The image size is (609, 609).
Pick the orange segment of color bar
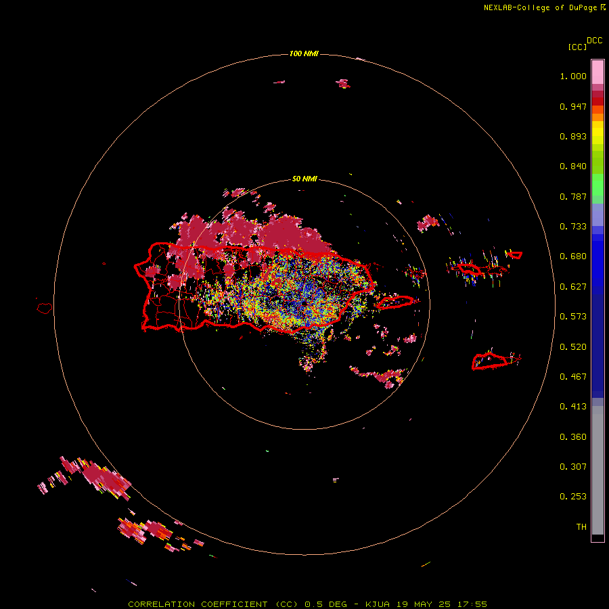click(x=597, y=117)
